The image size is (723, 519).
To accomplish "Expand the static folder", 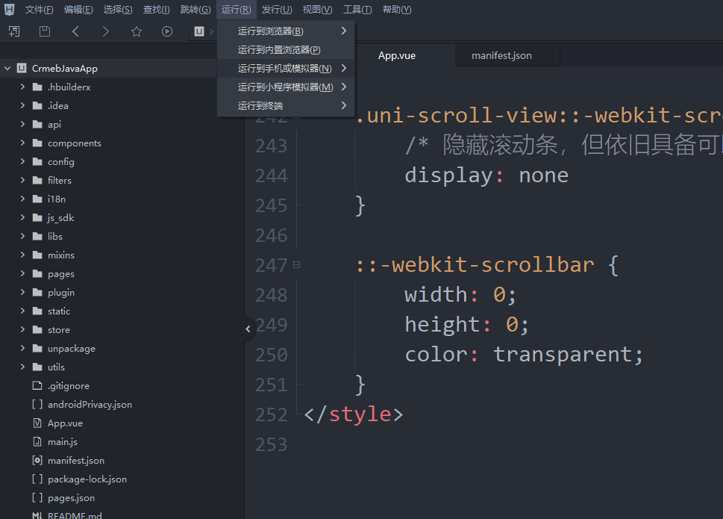I will pyautogui.click(x=22, y=311).
